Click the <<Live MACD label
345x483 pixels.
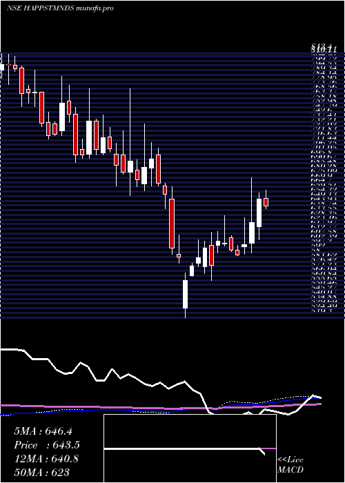pyautogui.click(x=290, y=465)
